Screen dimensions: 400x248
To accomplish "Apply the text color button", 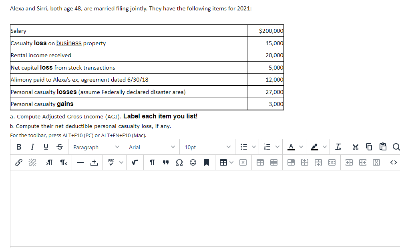I will pyautogui.click(x=291, y=147).
